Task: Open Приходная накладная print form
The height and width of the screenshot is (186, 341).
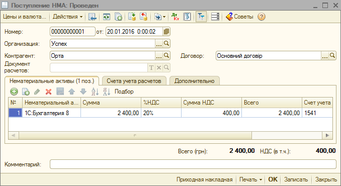Action: tap(204, 179)
